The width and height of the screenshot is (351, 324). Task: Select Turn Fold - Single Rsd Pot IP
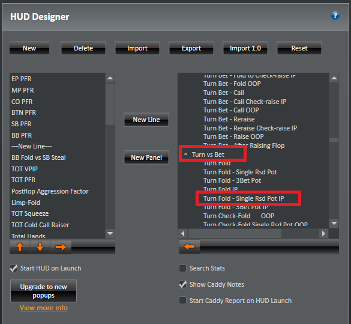(x=244, y=198)
